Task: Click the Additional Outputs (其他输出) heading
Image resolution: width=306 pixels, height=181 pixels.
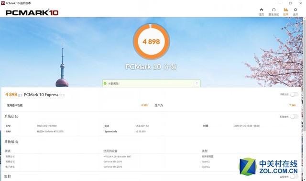Action: pos(11,142)
